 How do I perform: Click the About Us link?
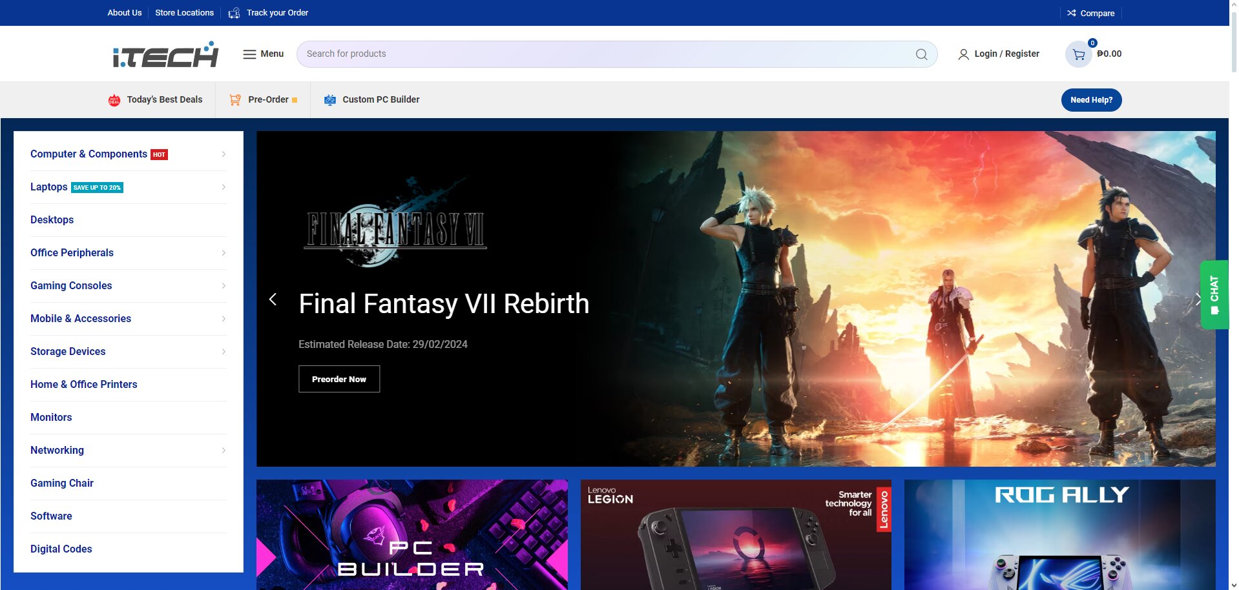click(x=125, y=13)
